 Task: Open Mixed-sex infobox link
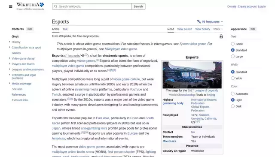[169, 141]
